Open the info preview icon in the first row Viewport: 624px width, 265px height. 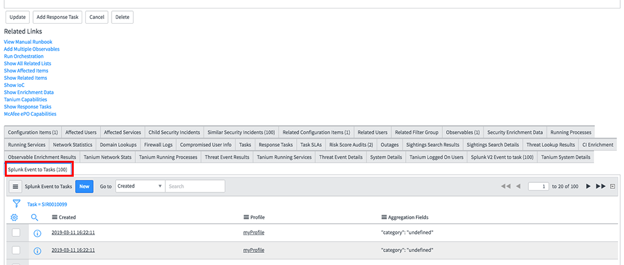(x=37, y=233)
